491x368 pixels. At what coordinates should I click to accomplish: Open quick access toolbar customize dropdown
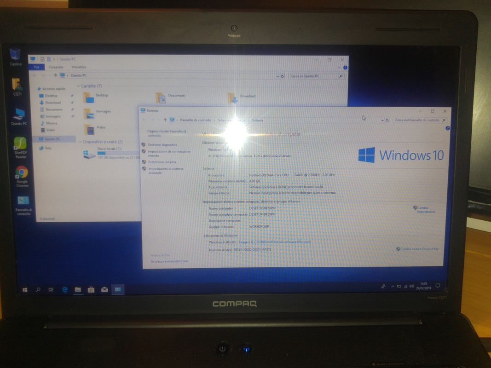[x=54, y=59]
